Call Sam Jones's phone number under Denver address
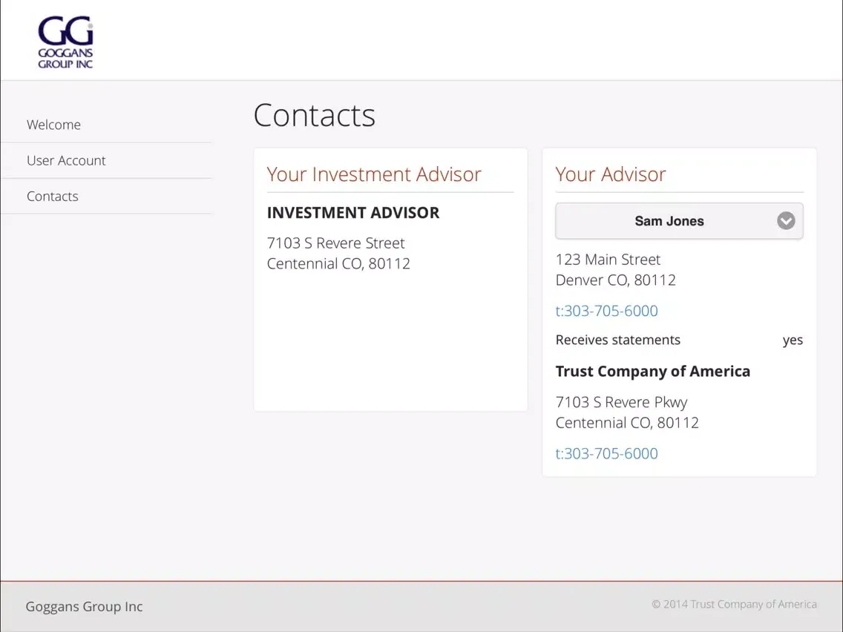This screenshot has width=843, height=632. [x=606, y=311]
